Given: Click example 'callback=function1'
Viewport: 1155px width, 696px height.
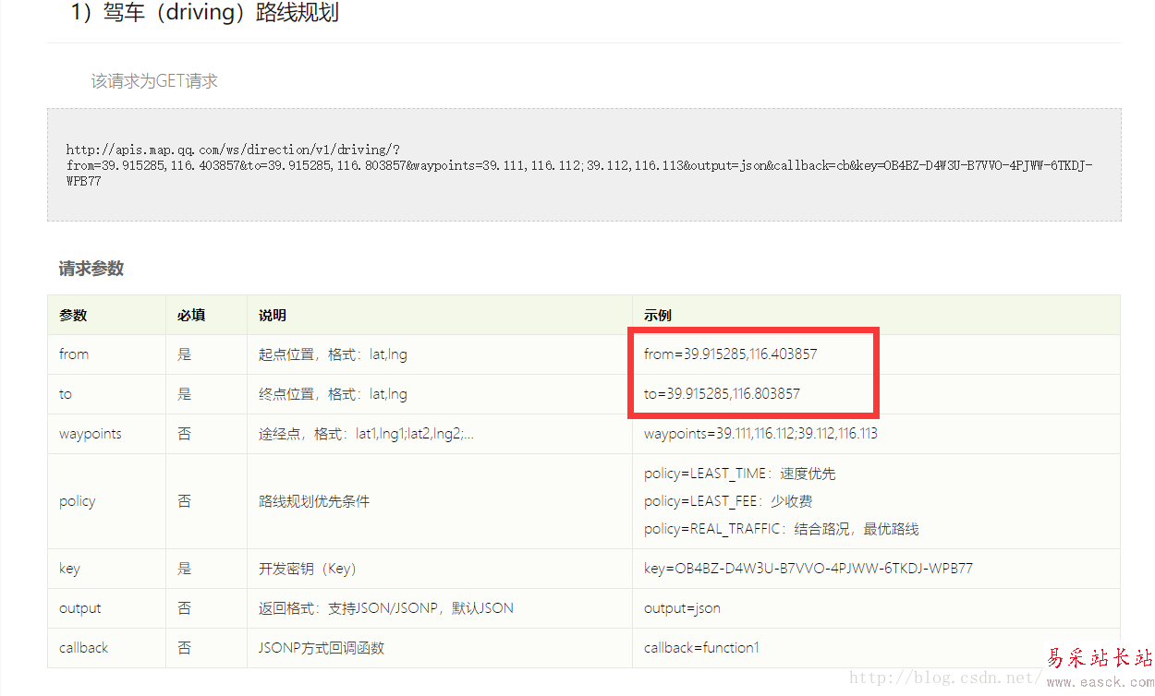Looking at the screenshot, I should 702,648.
